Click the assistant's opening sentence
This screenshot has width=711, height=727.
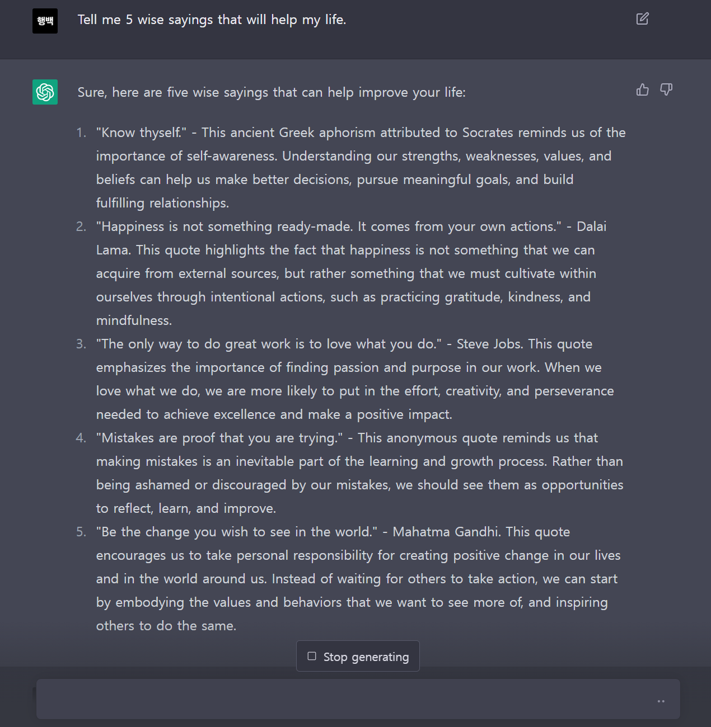(271, 92)
